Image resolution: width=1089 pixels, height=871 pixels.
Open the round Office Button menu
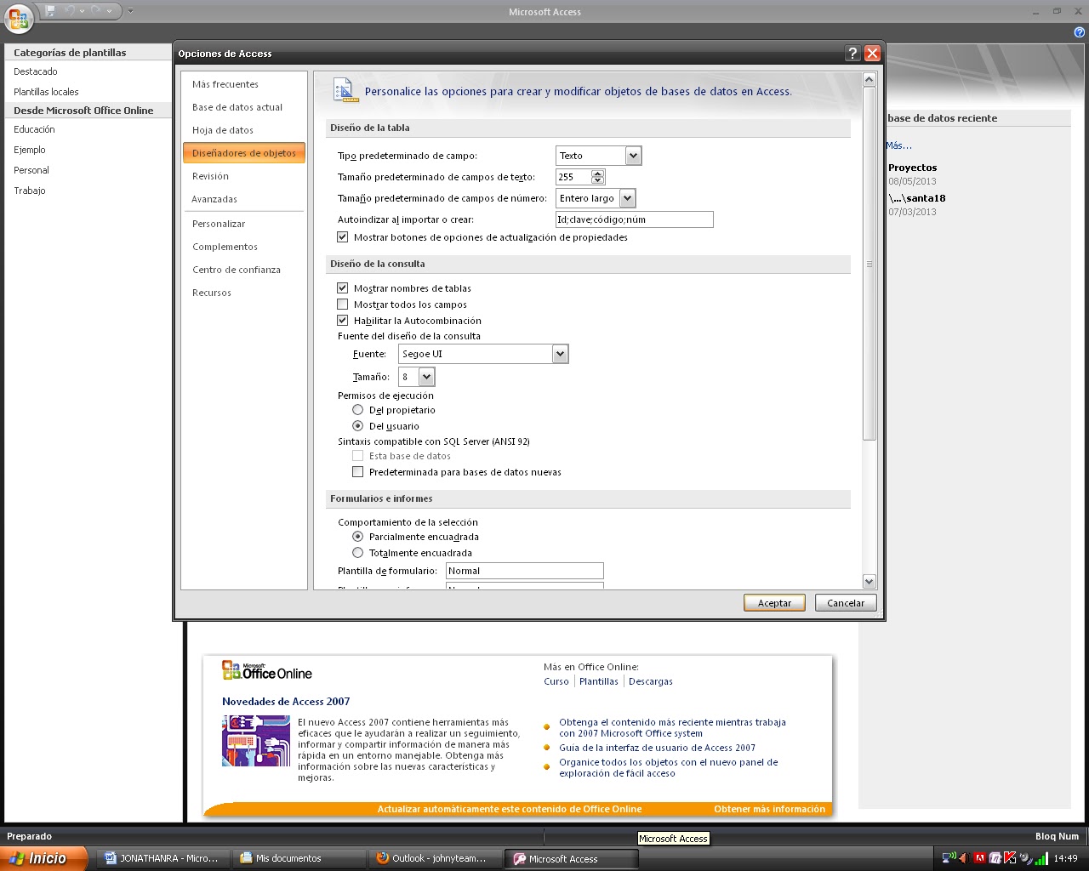[x=19, y=18]
